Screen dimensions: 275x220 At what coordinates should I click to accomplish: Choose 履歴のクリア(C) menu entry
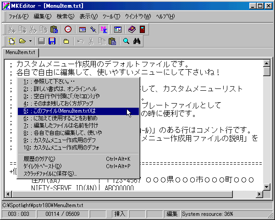[x=78, y=159]
